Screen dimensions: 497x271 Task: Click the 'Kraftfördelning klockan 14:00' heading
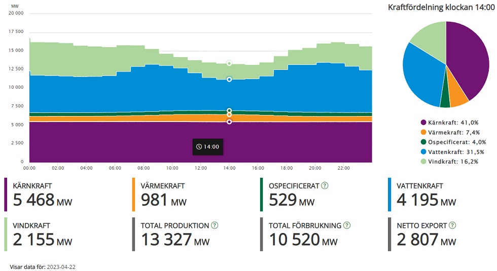pyautogui.click(x=441, y=7)
